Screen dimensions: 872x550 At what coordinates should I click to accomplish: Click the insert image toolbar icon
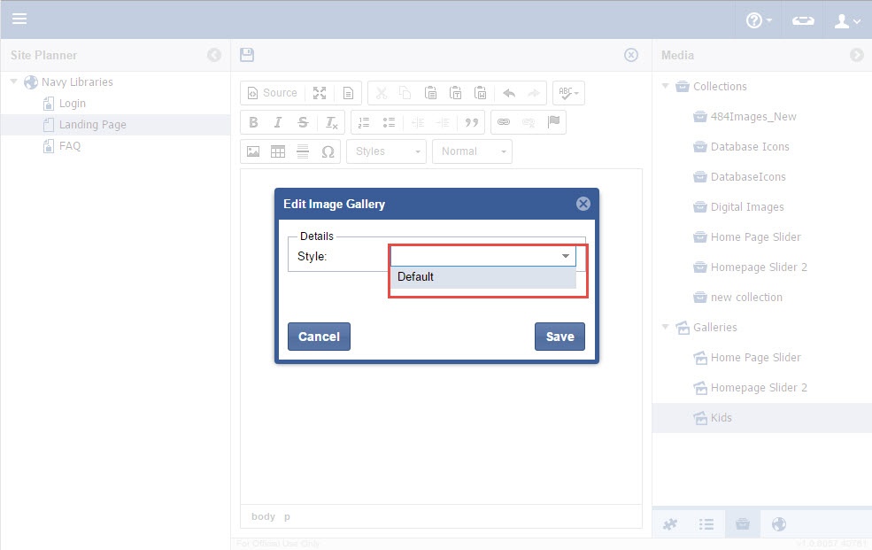point(253,151)
